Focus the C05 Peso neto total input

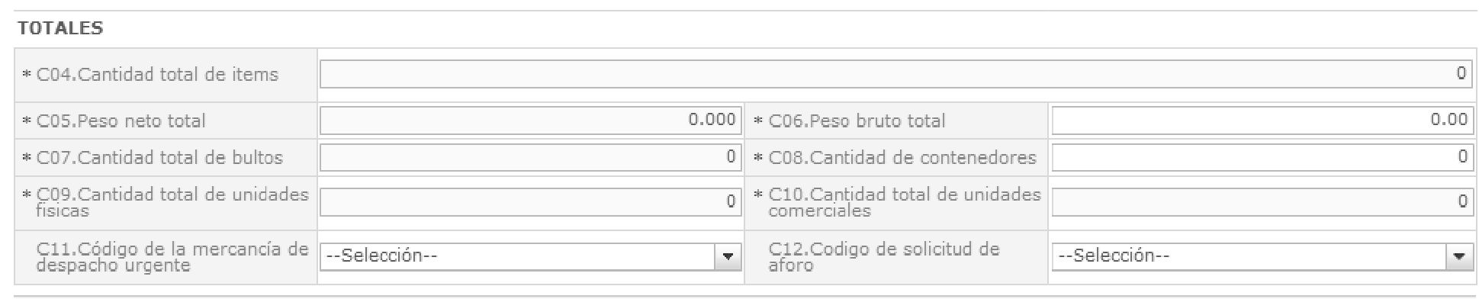coord(530,120)
